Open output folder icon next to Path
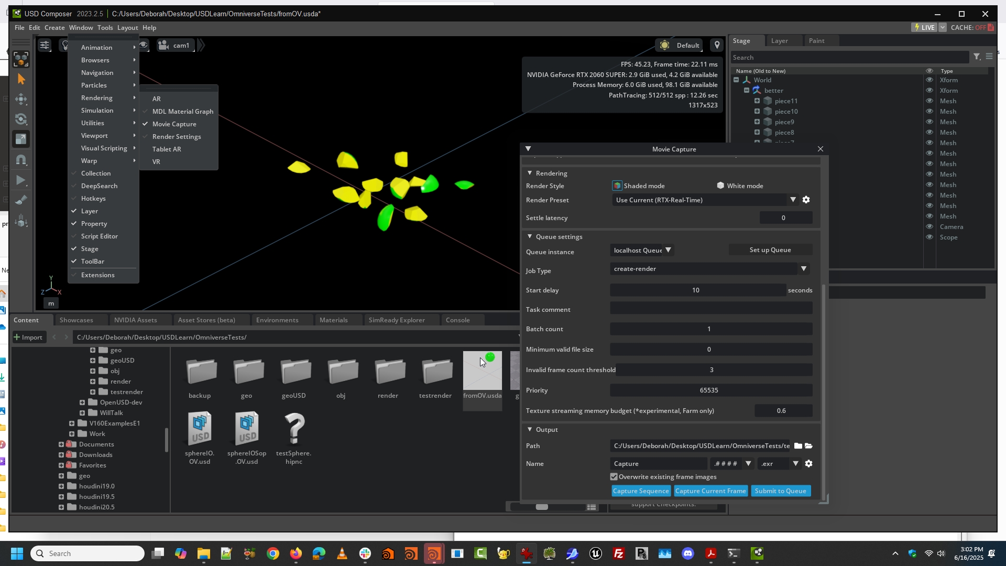The image size is (1006, 566). [x=808, y=446]
